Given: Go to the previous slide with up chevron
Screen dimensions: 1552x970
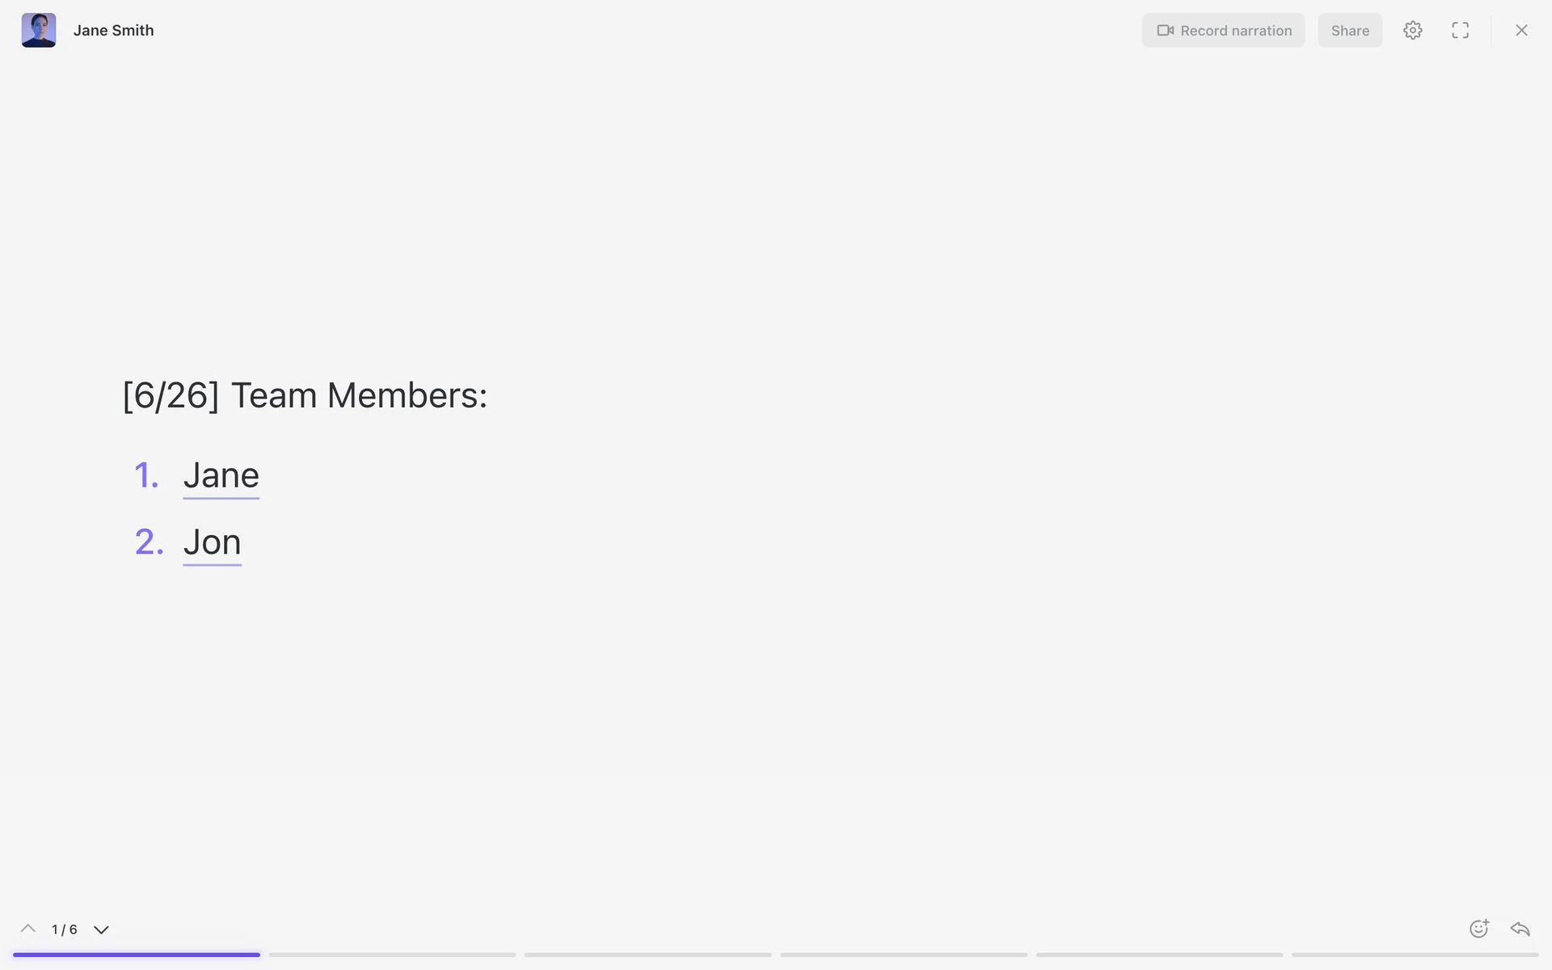Looking at the screenshot, I should coord(27,929).
